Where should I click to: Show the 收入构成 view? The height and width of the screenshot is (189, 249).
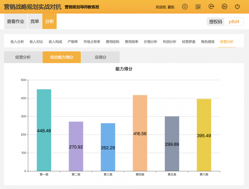[55, 42]
